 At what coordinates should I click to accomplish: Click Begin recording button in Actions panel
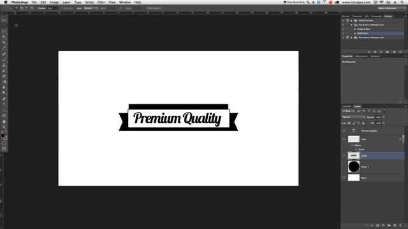(375, 52)
